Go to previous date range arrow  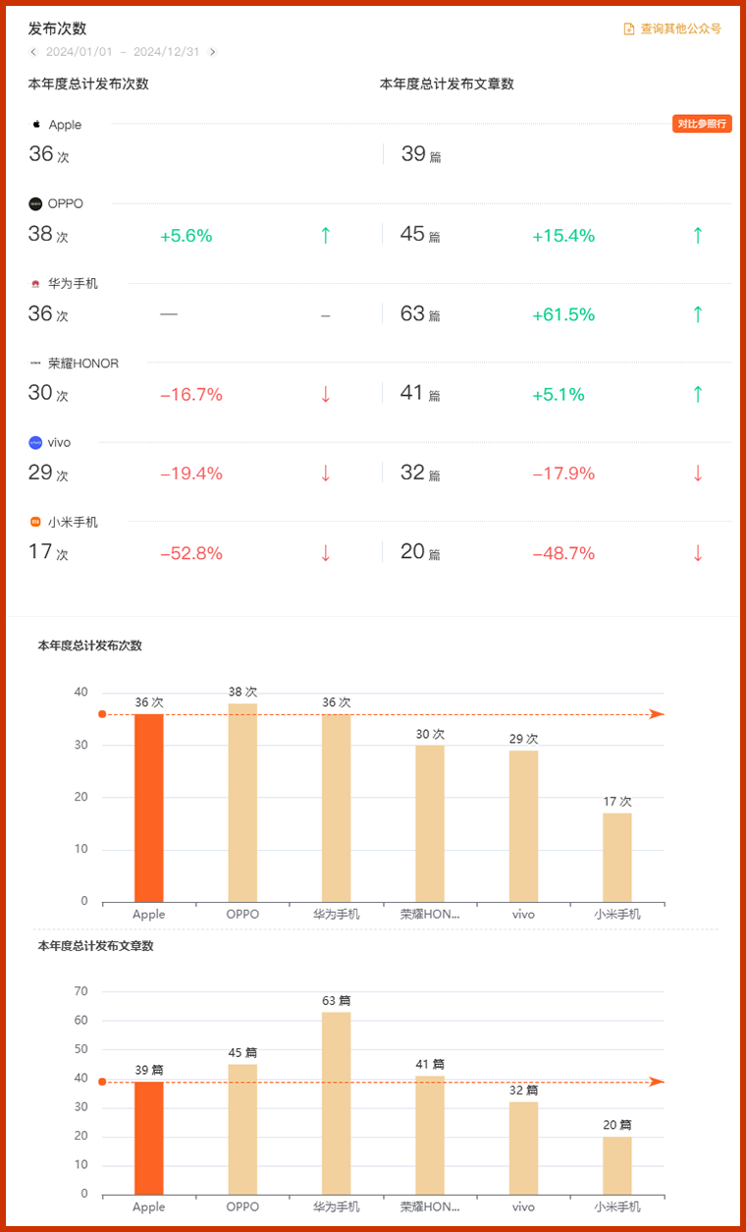click(x=33, y=52)
